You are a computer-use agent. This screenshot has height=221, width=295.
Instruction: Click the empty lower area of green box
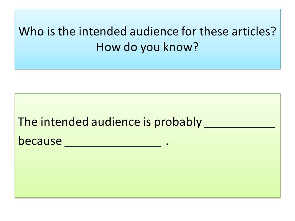point(147,173)
